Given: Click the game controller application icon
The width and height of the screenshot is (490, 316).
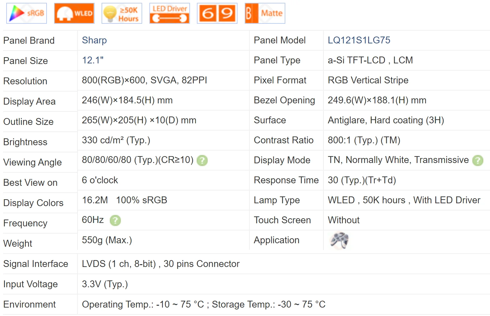Looking at the screenshot, I should click(339, 240).
